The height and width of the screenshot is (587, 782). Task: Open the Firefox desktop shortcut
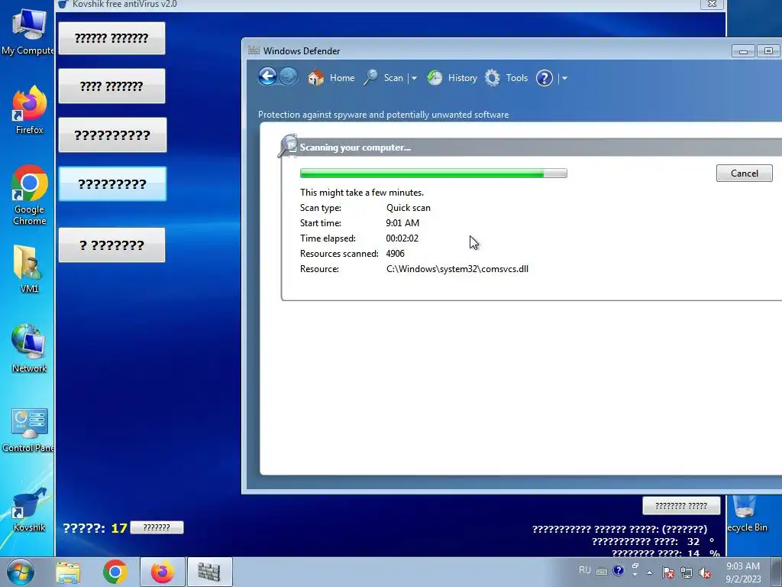coord(30,110)
